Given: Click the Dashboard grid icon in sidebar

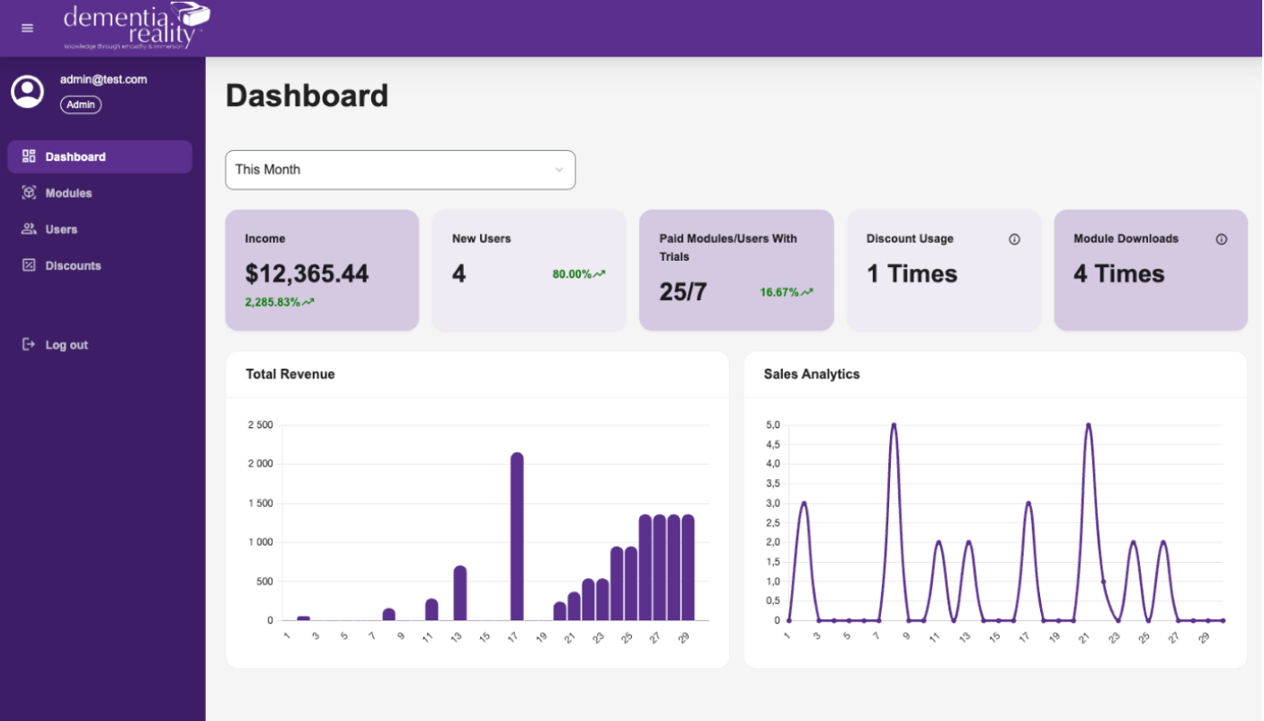Looking at the screenshot, I should pyautogui.click(x=29, y=156).
